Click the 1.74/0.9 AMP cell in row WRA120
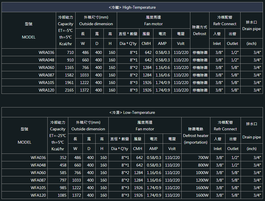Screen dimensions: 265x201 163,90
